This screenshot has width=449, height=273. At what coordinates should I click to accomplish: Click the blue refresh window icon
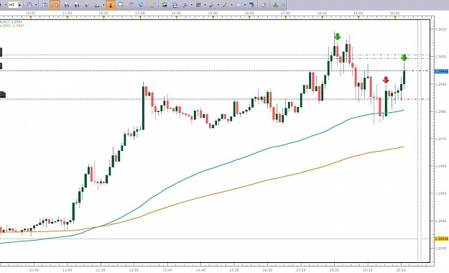[x=175, y=5]
